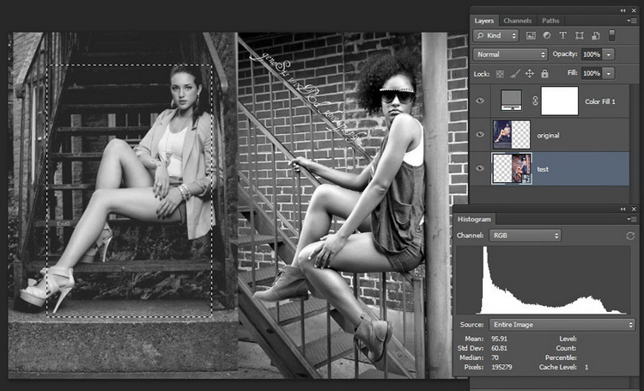The width and height of the screenshot is (644, 391).
Task: Open the Histogram panel flyout menu
Action: click(631, 219)
